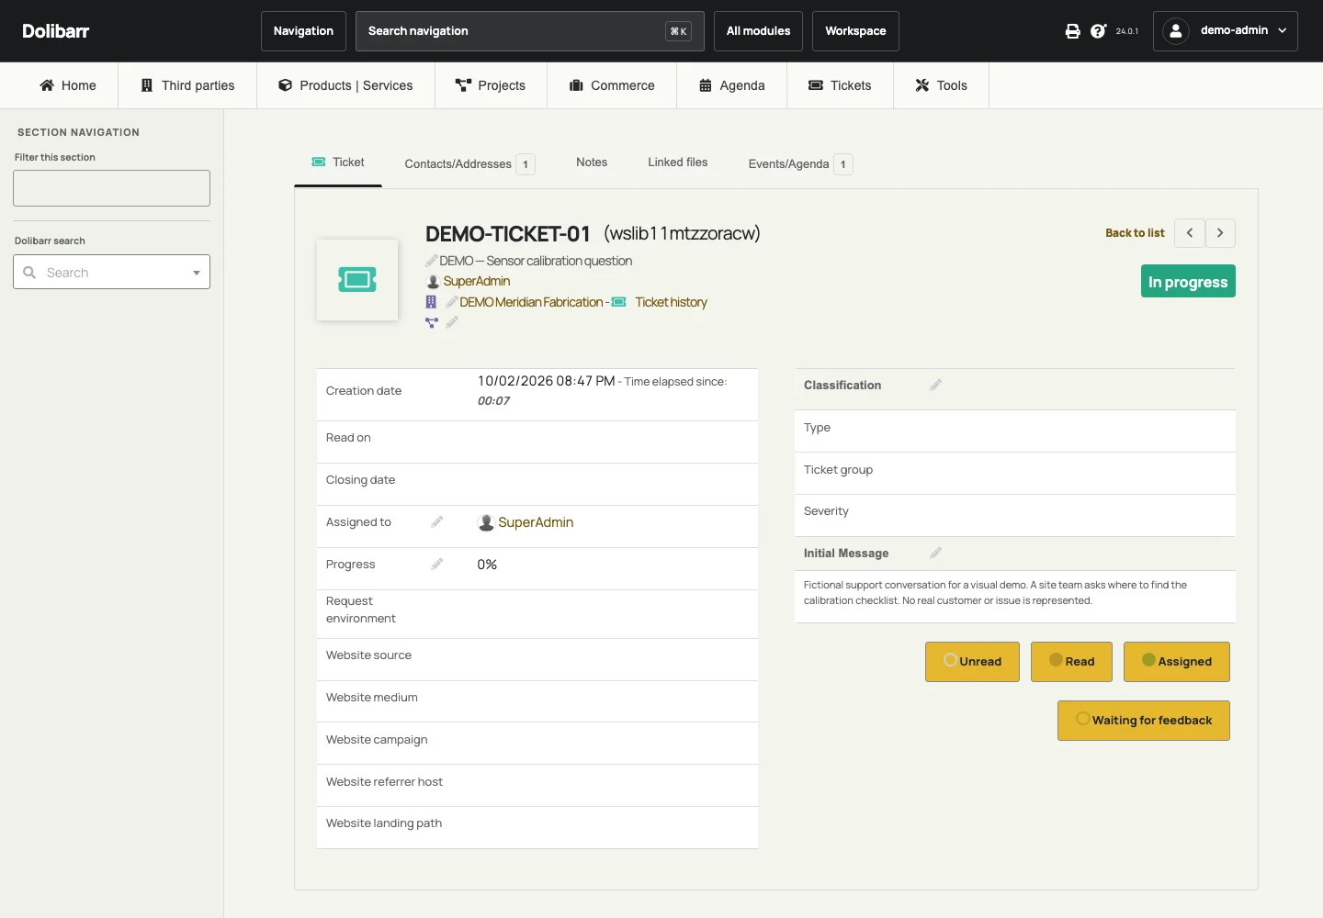This screenshot has height=918, width=1323.
Task: Click the magnifier icon in Dolibarr search
Action: point(29,273)
